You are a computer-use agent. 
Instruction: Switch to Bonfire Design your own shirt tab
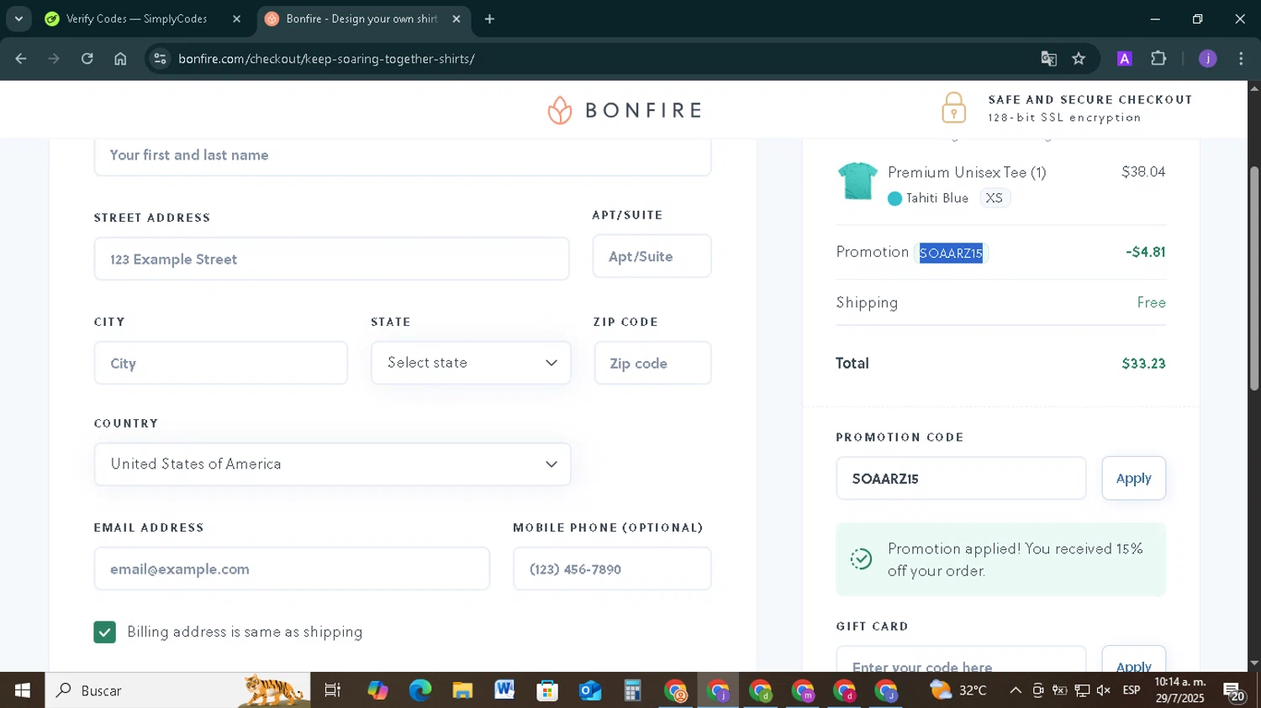click(361, 18)
